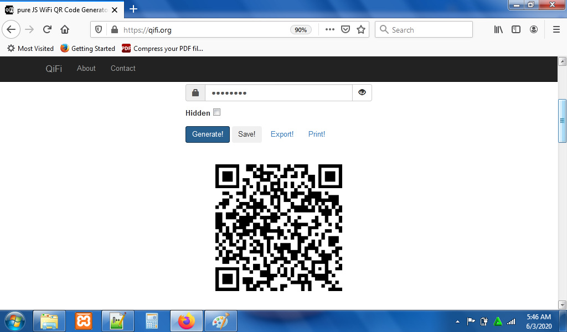567x332 pixels.
Task: Expand hidden icons in the system tray
Action: pyautogui.click(x=457, y=321)
